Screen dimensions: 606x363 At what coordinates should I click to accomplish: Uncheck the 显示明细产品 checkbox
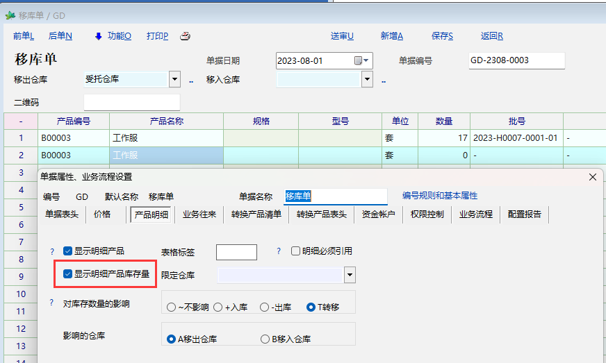tap(67, 251)
